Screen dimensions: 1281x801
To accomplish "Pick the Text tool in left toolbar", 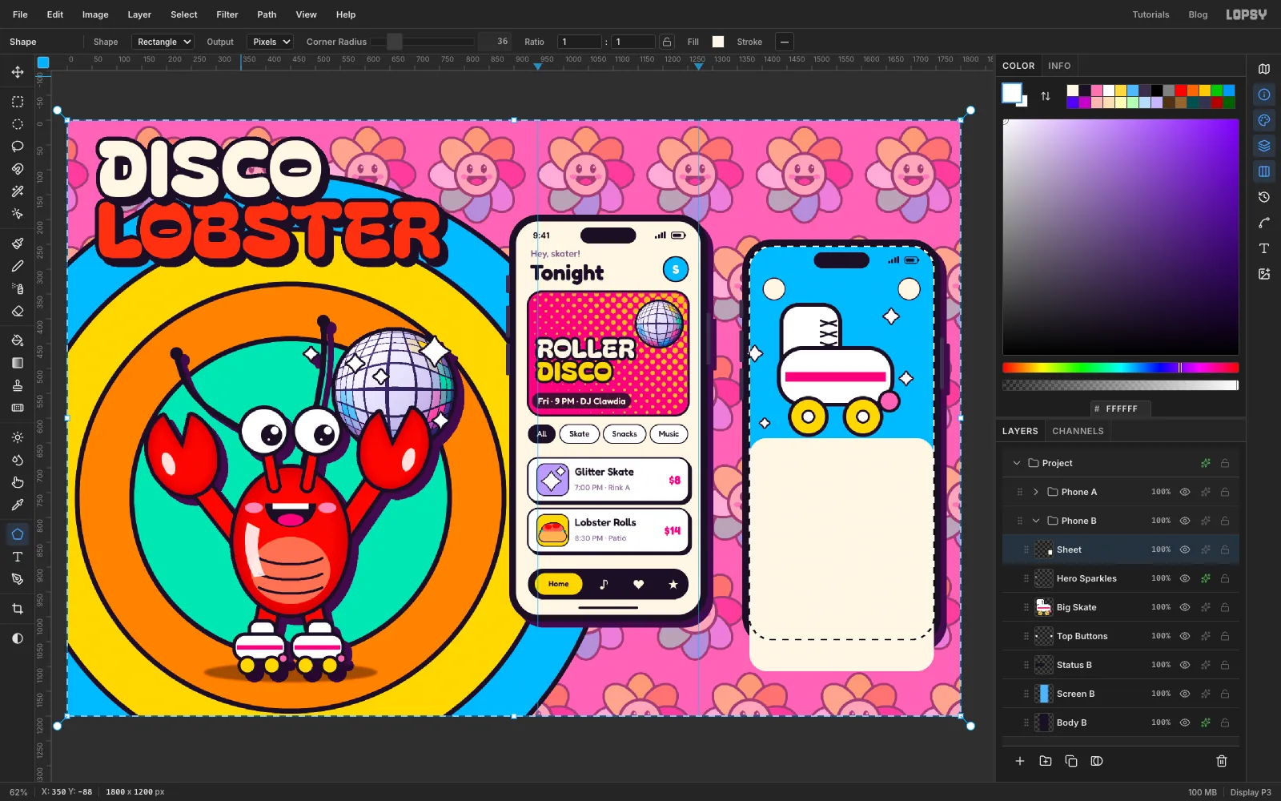I will [18, 557].
